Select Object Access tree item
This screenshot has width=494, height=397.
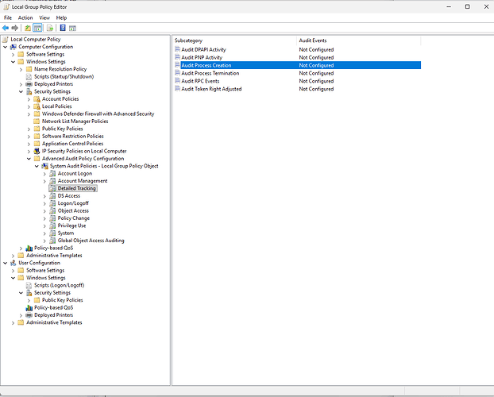pyautogui.click(x=73, y=210)
